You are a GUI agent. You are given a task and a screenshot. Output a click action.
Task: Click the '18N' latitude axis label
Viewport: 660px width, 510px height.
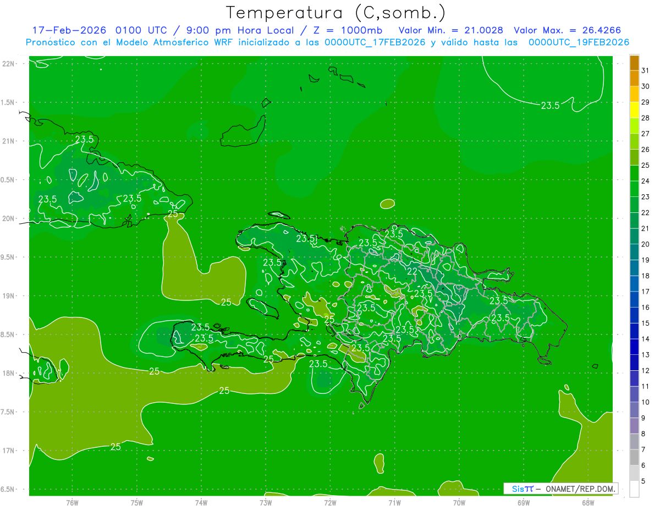click(x=9, y=373)
